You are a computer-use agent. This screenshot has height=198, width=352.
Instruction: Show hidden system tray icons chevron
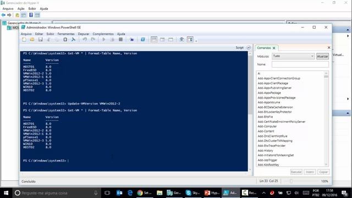pyautogui.click(x=264, y=193)
